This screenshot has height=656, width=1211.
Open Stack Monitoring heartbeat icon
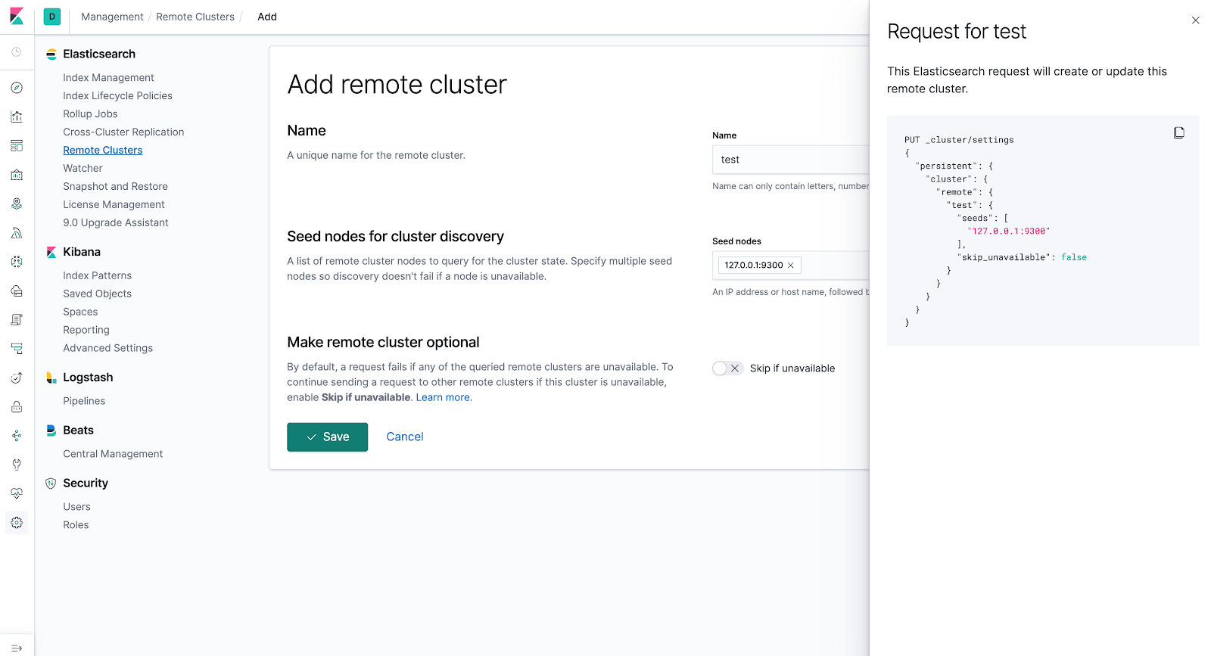point(17,493)
